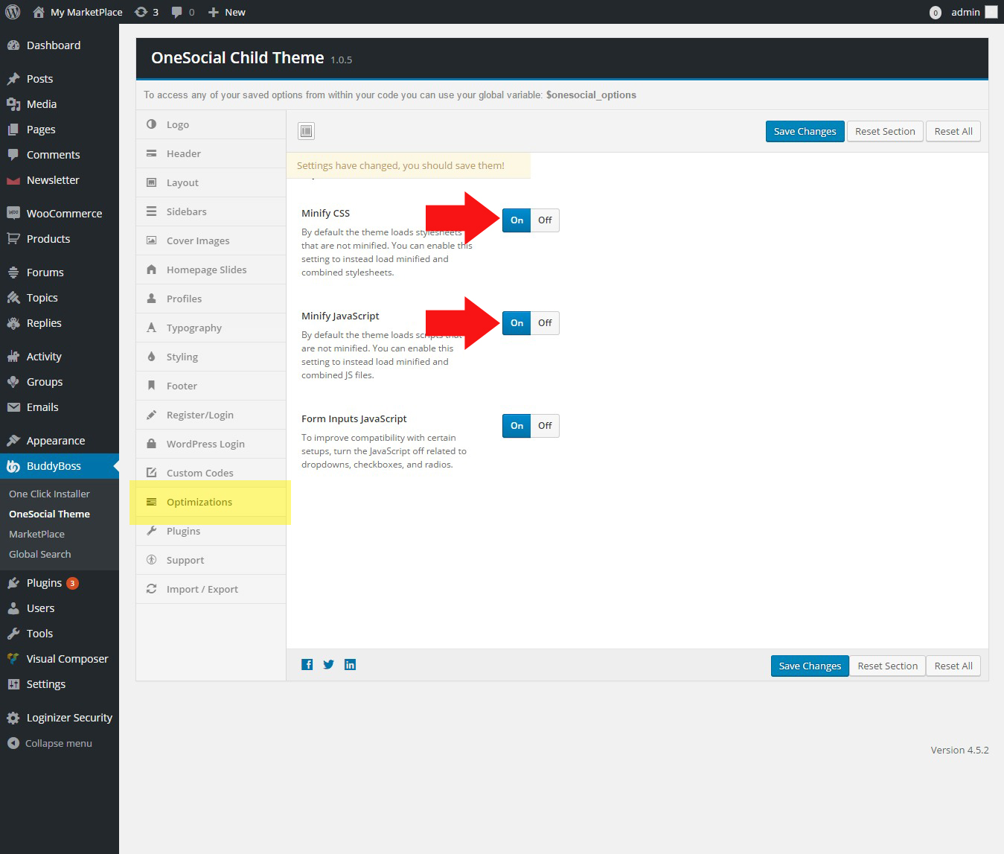The height and width of the screenshot is (854, 1004).
Task: Click the Facebook icon in footer
Action: pyautogui.click(x=307, y=665)
